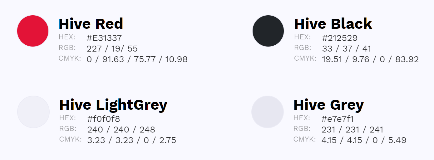Viewport: 434px width, 160px height.
Task: Select the Hive LightGrey color swatch
Action: 33,112
